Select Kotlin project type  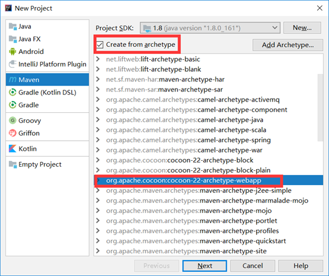[48, 149]
